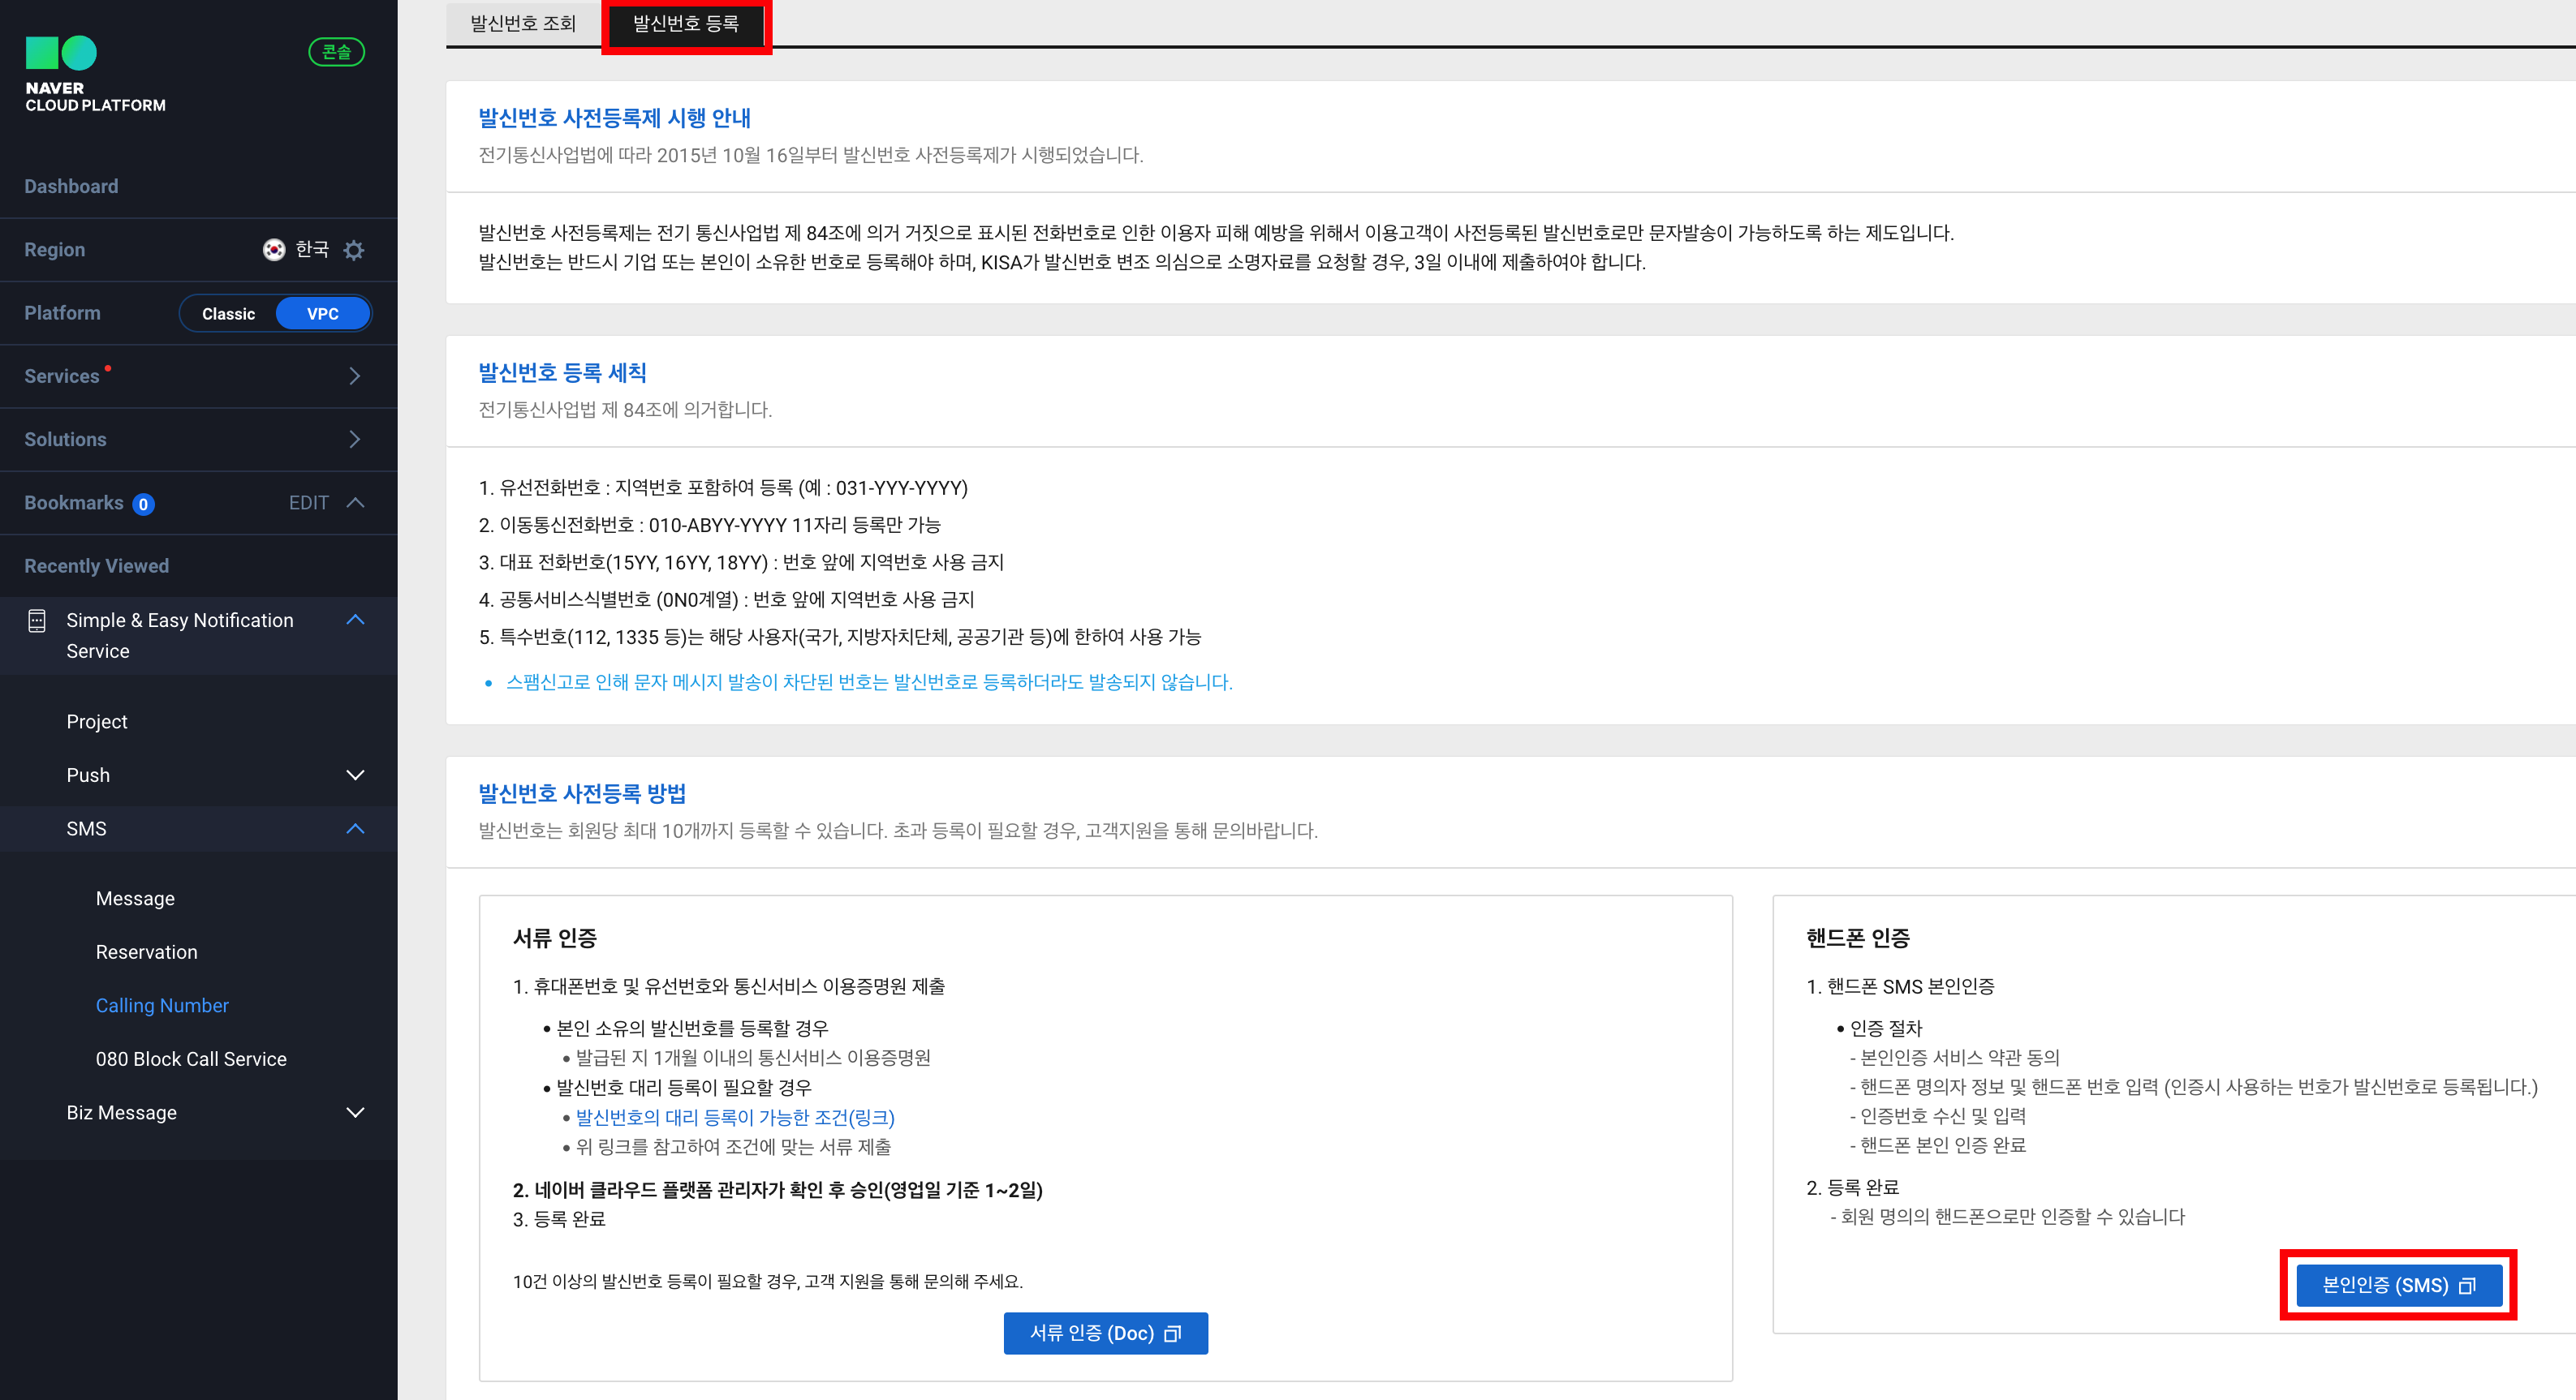
Task: Click the Services menu label
Action: click(x=62, y=376)
